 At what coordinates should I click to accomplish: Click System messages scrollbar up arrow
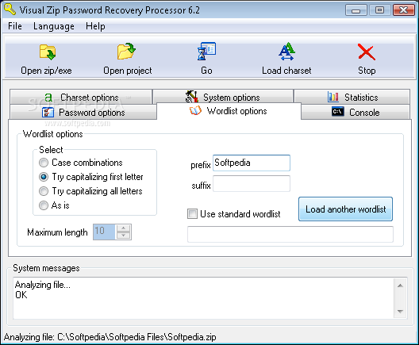400,286
